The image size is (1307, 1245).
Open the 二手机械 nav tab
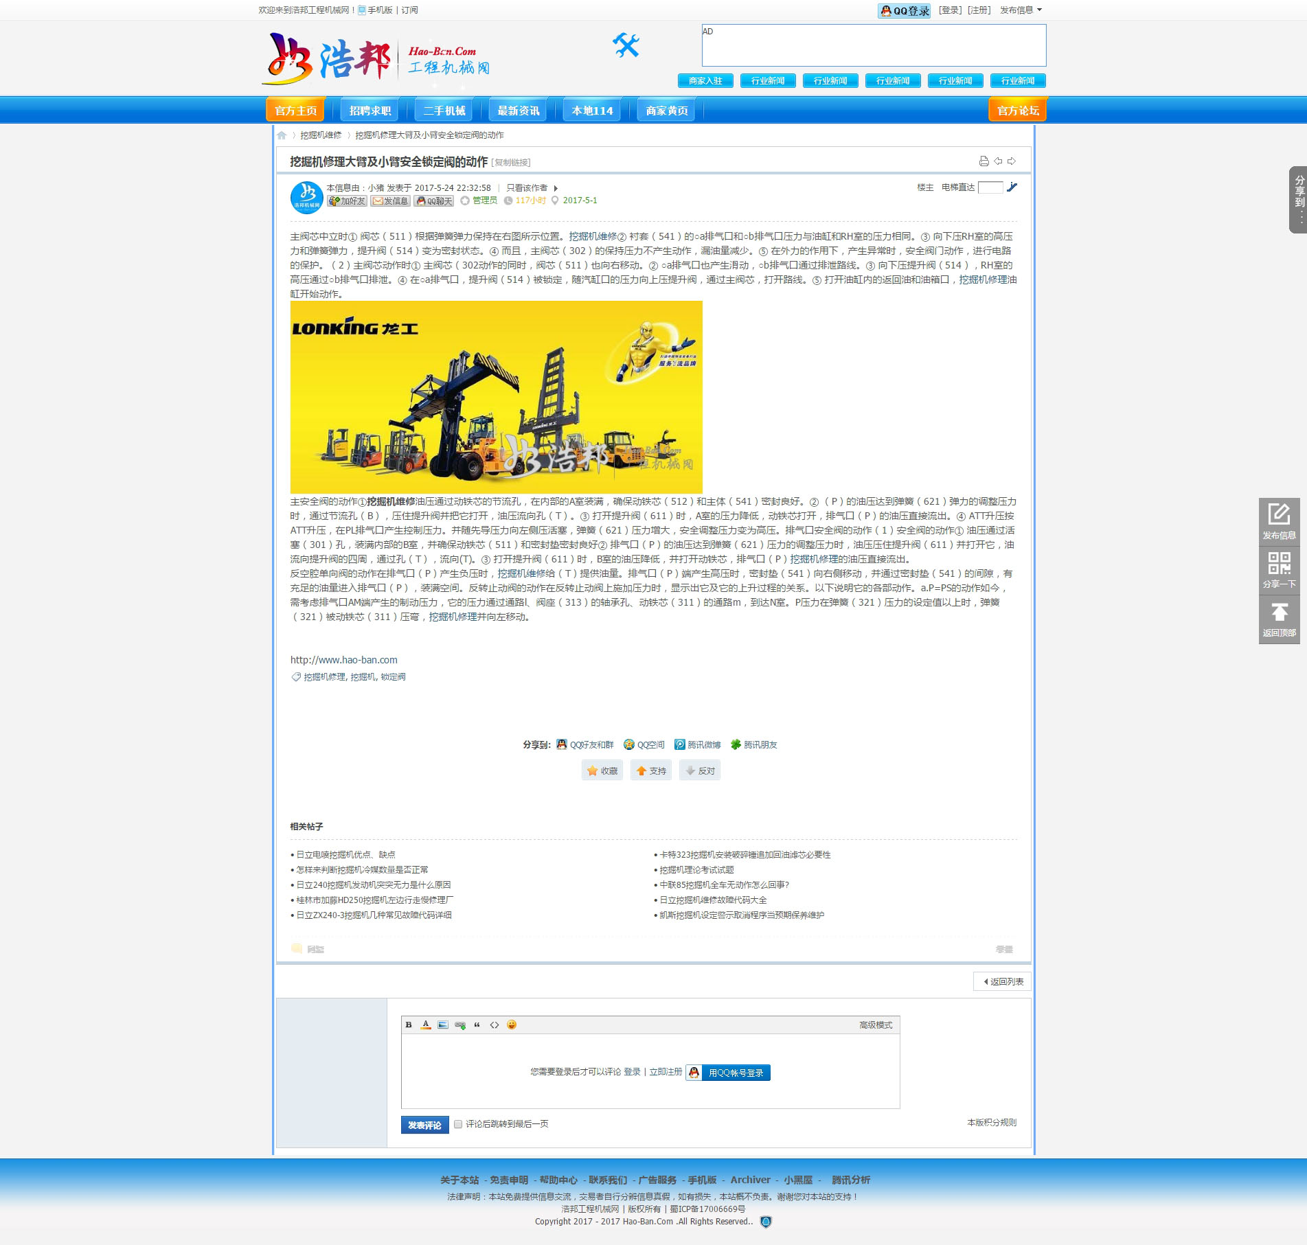[x=444, y=110]
